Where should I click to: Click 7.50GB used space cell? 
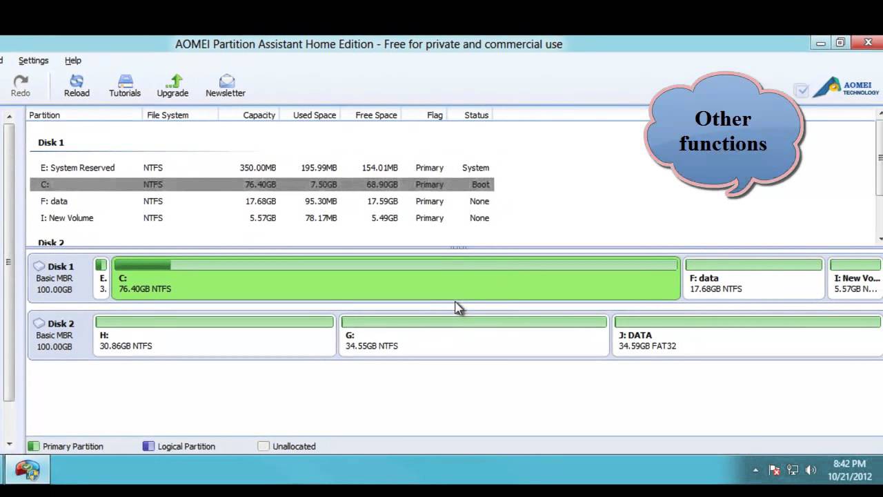click(x=323, y=184)
